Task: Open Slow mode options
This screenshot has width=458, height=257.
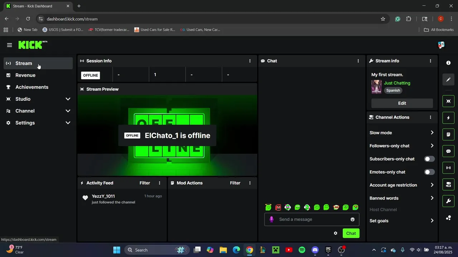Action: pos(402,133)
